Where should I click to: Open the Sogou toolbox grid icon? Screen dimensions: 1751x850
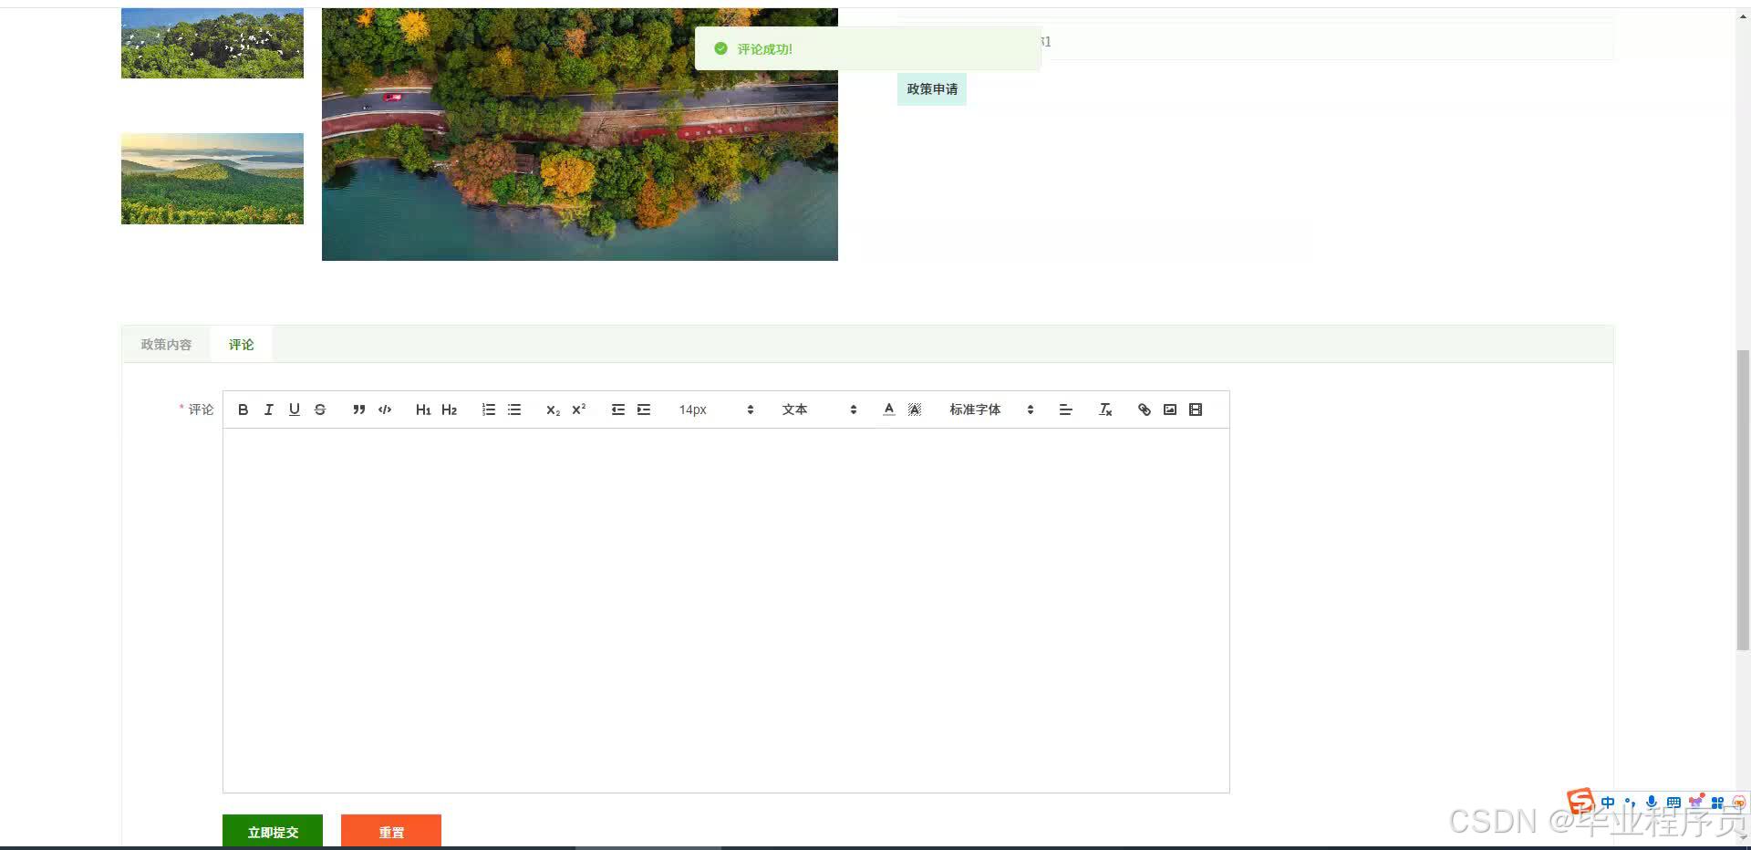pyautogui.click(x=1717, y=803)
